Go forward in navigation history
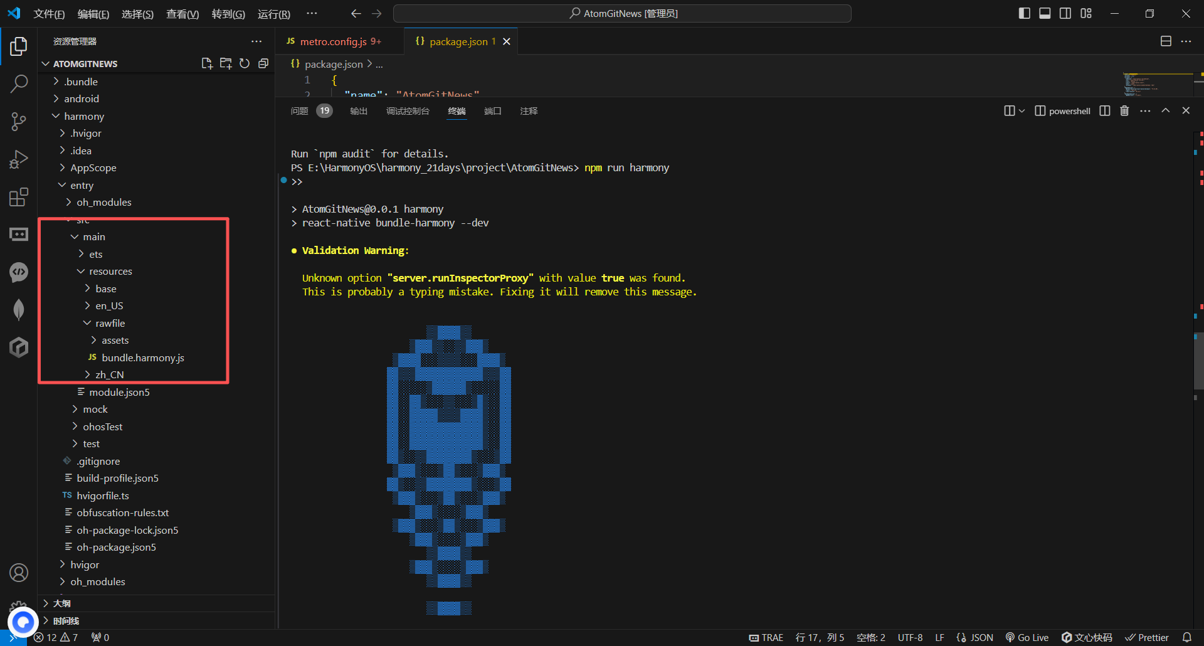Screen dimensions: 1204x646 [376, 13]
